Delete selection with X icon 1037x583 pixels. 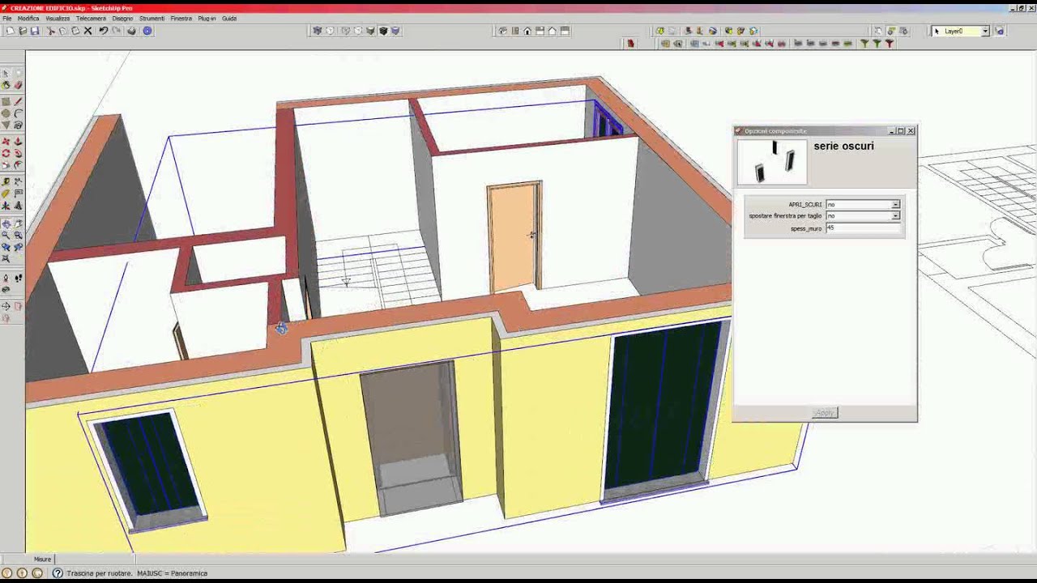(x=87, y=31)
